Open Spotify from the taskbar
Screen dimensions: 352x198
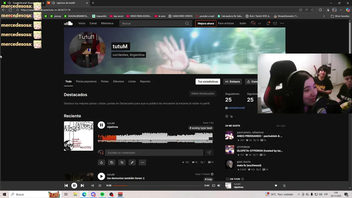102,194
